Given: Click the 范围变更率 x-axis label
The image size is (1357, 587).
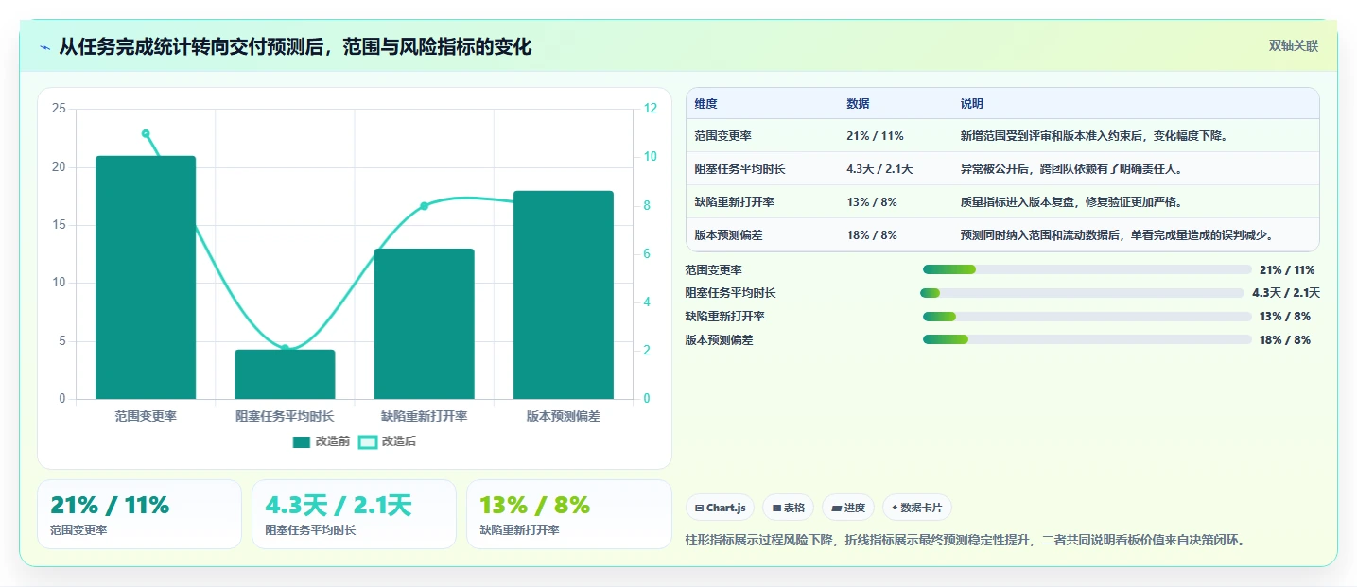Looking at the screenshot, I should 146,416.
